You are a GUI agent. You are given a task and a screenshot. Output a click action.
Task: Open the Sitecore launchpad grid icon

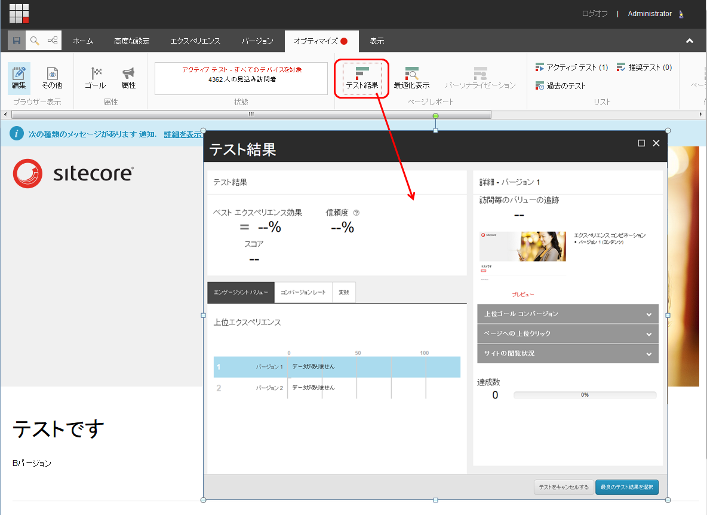[19, 14]
